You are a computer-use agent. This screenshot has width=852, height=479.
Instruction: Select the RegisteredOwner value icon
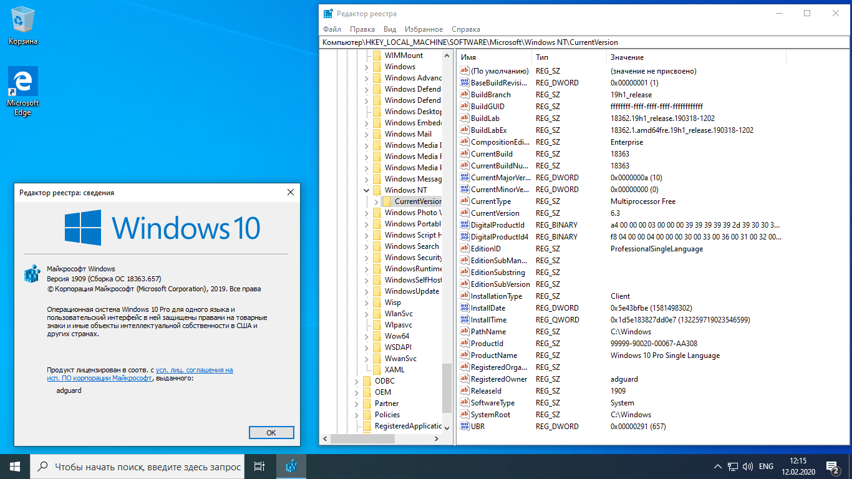tap(465, 379)
